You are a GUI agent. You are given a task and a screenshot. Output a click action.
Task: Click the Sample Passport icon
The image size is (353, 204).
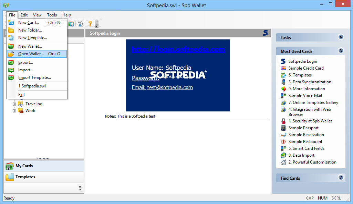point(283,128)
